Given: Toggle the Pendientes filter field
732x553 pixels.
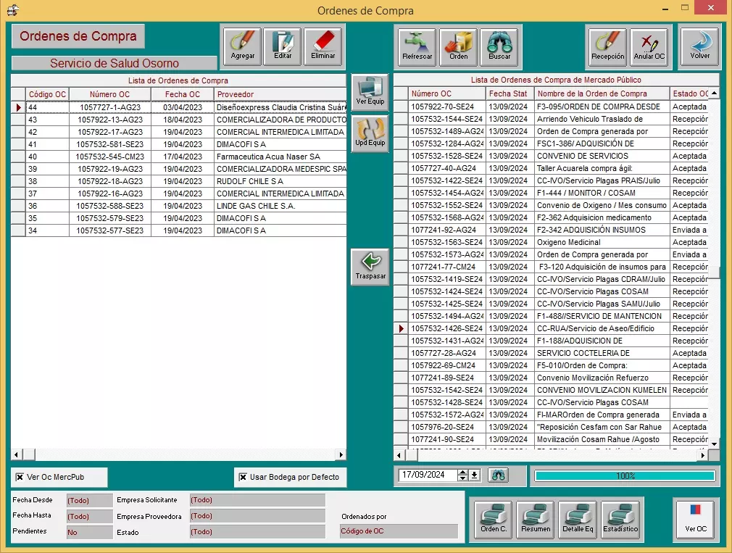Looking at the screenshot, I should [87, 531].
